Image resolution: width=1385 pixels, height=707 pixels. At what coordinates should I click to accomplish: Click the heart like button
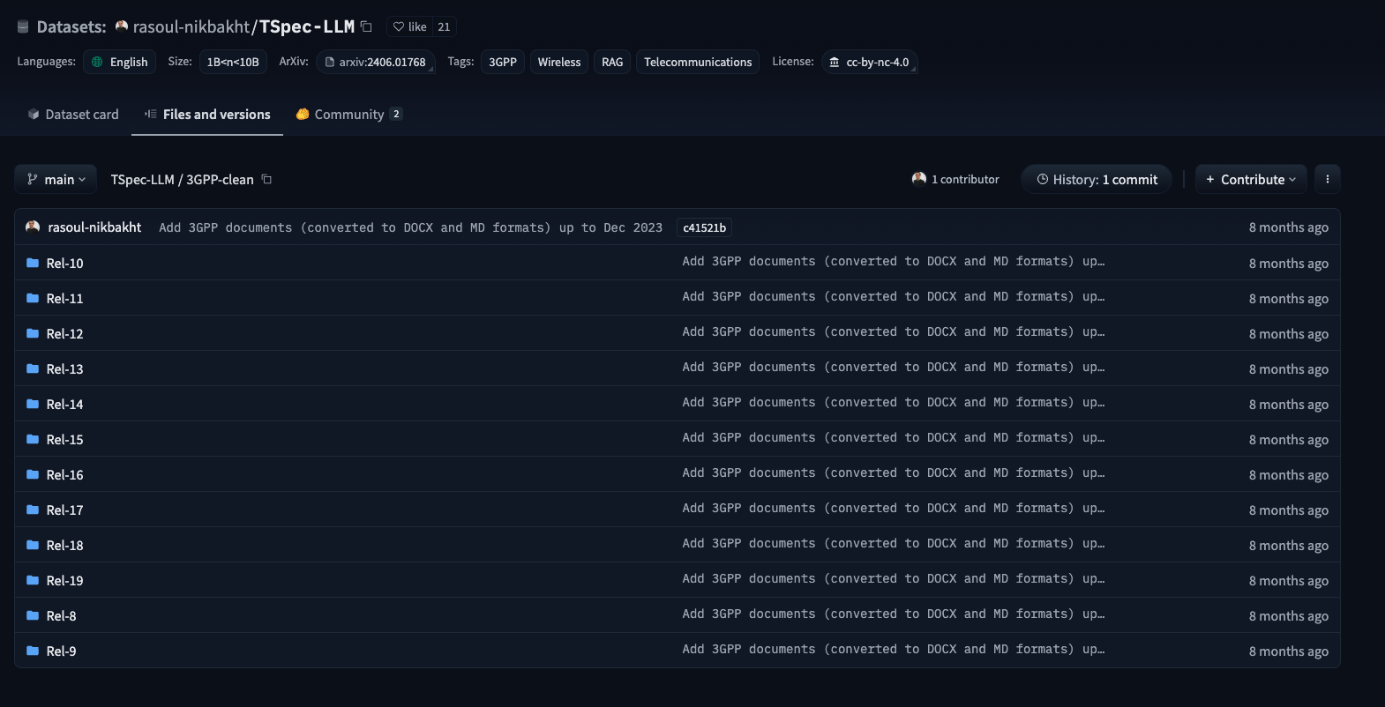pyautogui.click(x=409, y=27)
